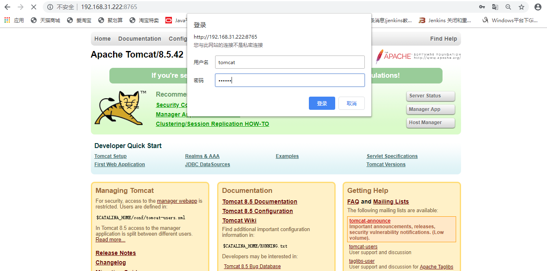Bookmark this page with the star icon
Image resolution: width=547 pixels, height=271 pixels.
(x=522, y=7)
